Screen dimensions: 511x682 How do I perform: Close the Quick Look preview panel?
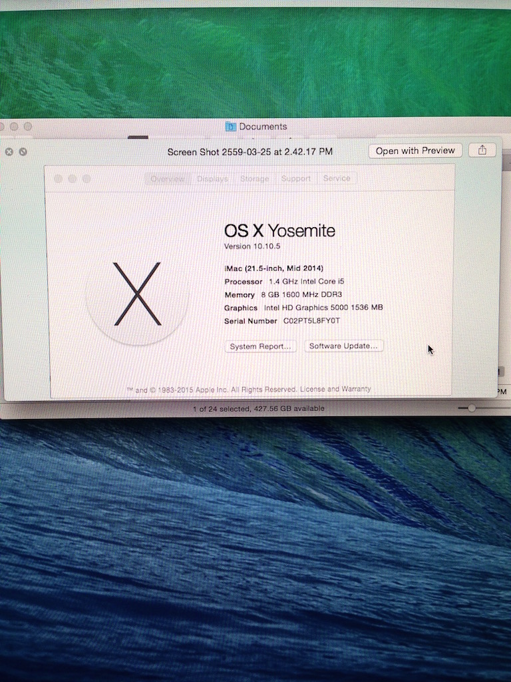click(x=9, y=152)
